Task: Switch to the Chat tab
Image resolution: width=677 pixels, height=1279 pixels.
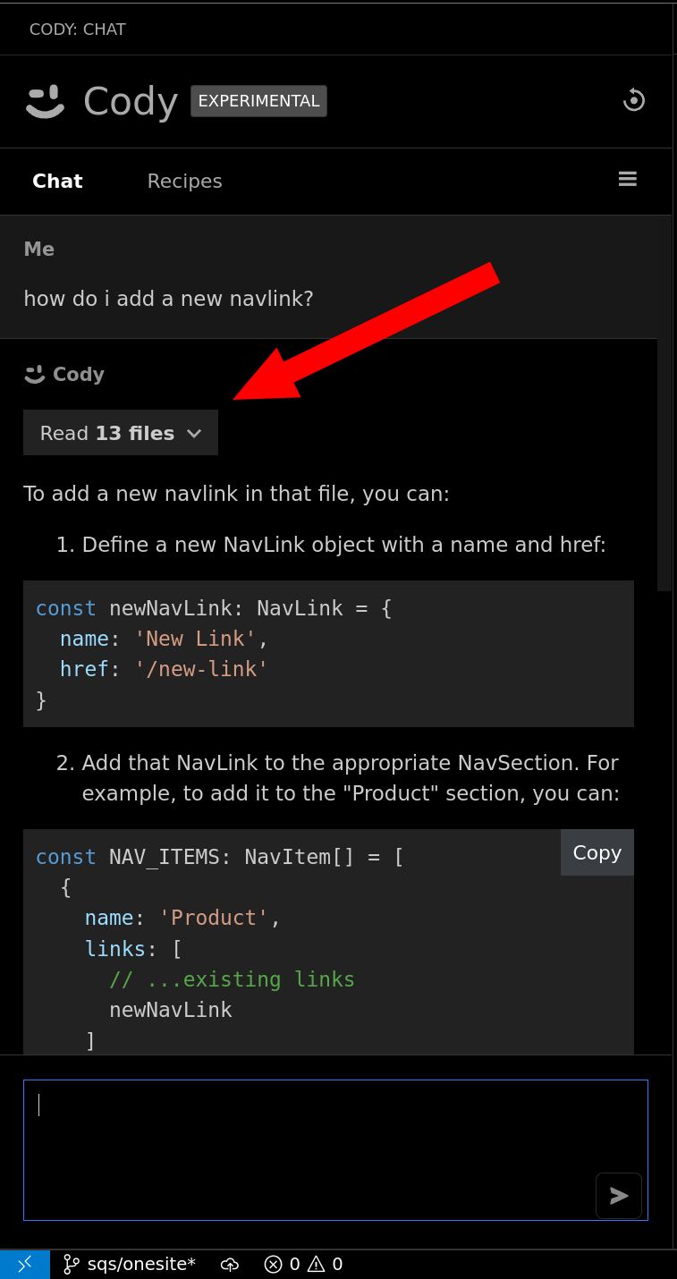Action: click(57, 181)
